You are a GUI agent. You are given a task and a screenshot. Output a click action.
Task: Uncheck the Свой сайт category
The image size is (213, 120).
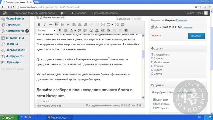(x=154, y=100)
